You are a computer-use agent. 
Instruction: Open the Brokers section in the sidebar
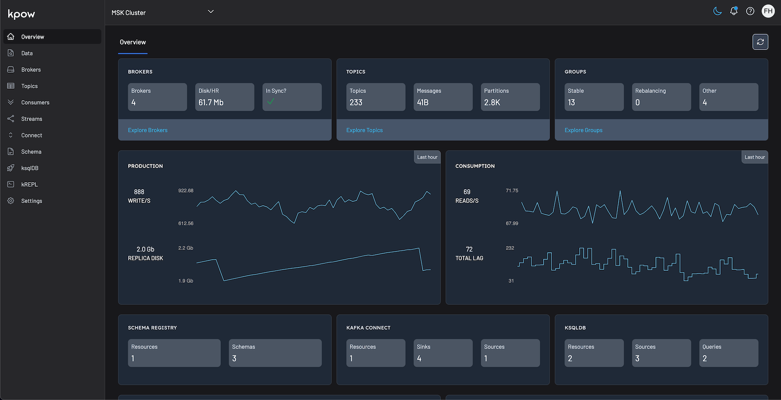point(31,69)
